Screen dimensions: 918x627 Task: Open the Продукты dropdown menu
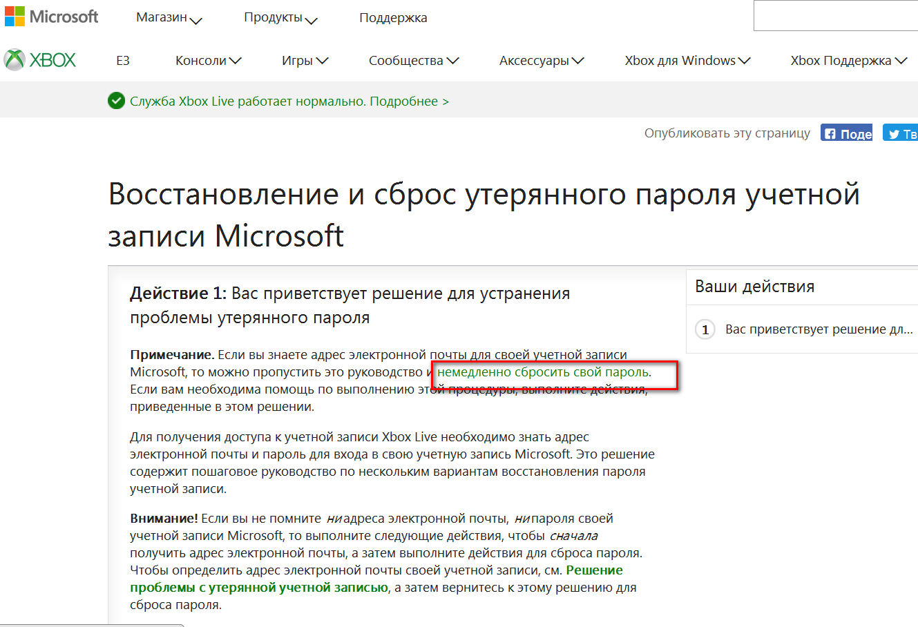click(x=280, y=18)
